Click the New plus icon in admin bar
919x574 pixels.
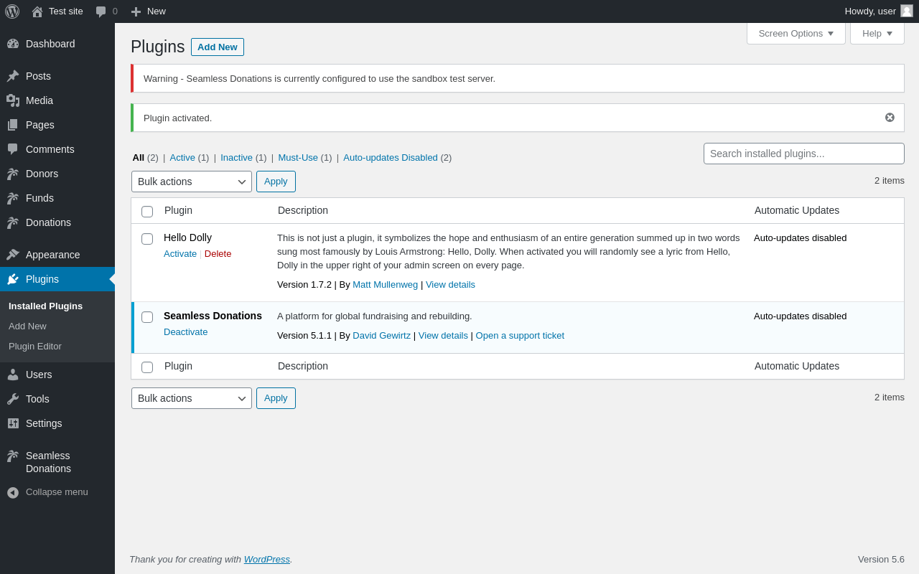tap(136, 11)
